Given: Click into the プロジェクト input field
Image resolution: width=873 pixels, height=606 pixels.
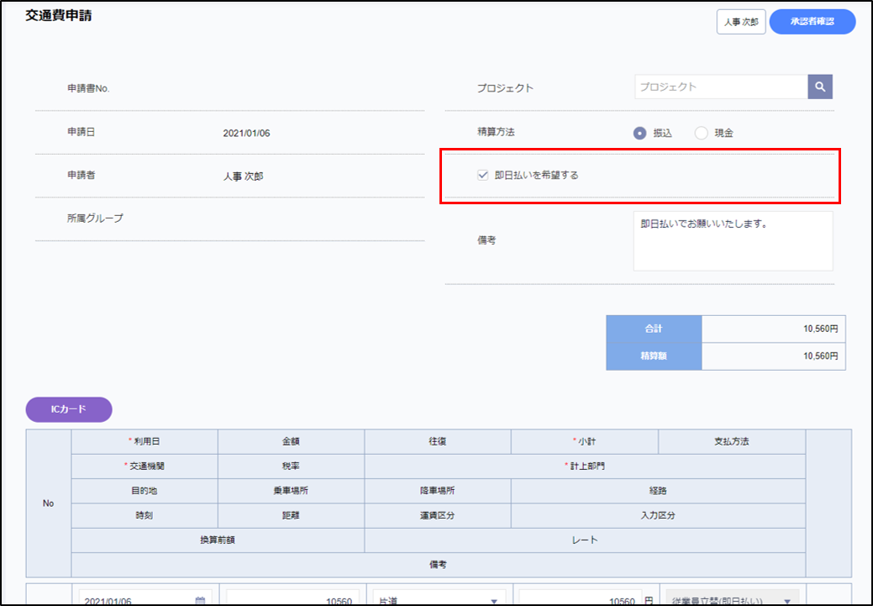Looking at the screenshot, I should [720, 87].
